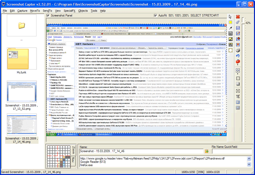The height and width of the screenshot is (175, 255).
Task: Click the comments box scroll up arrow
Action: pos(249,158)
